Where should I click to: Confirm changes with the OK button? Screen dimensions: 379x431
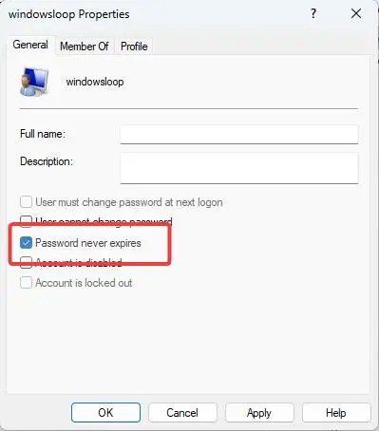(105, 413)
